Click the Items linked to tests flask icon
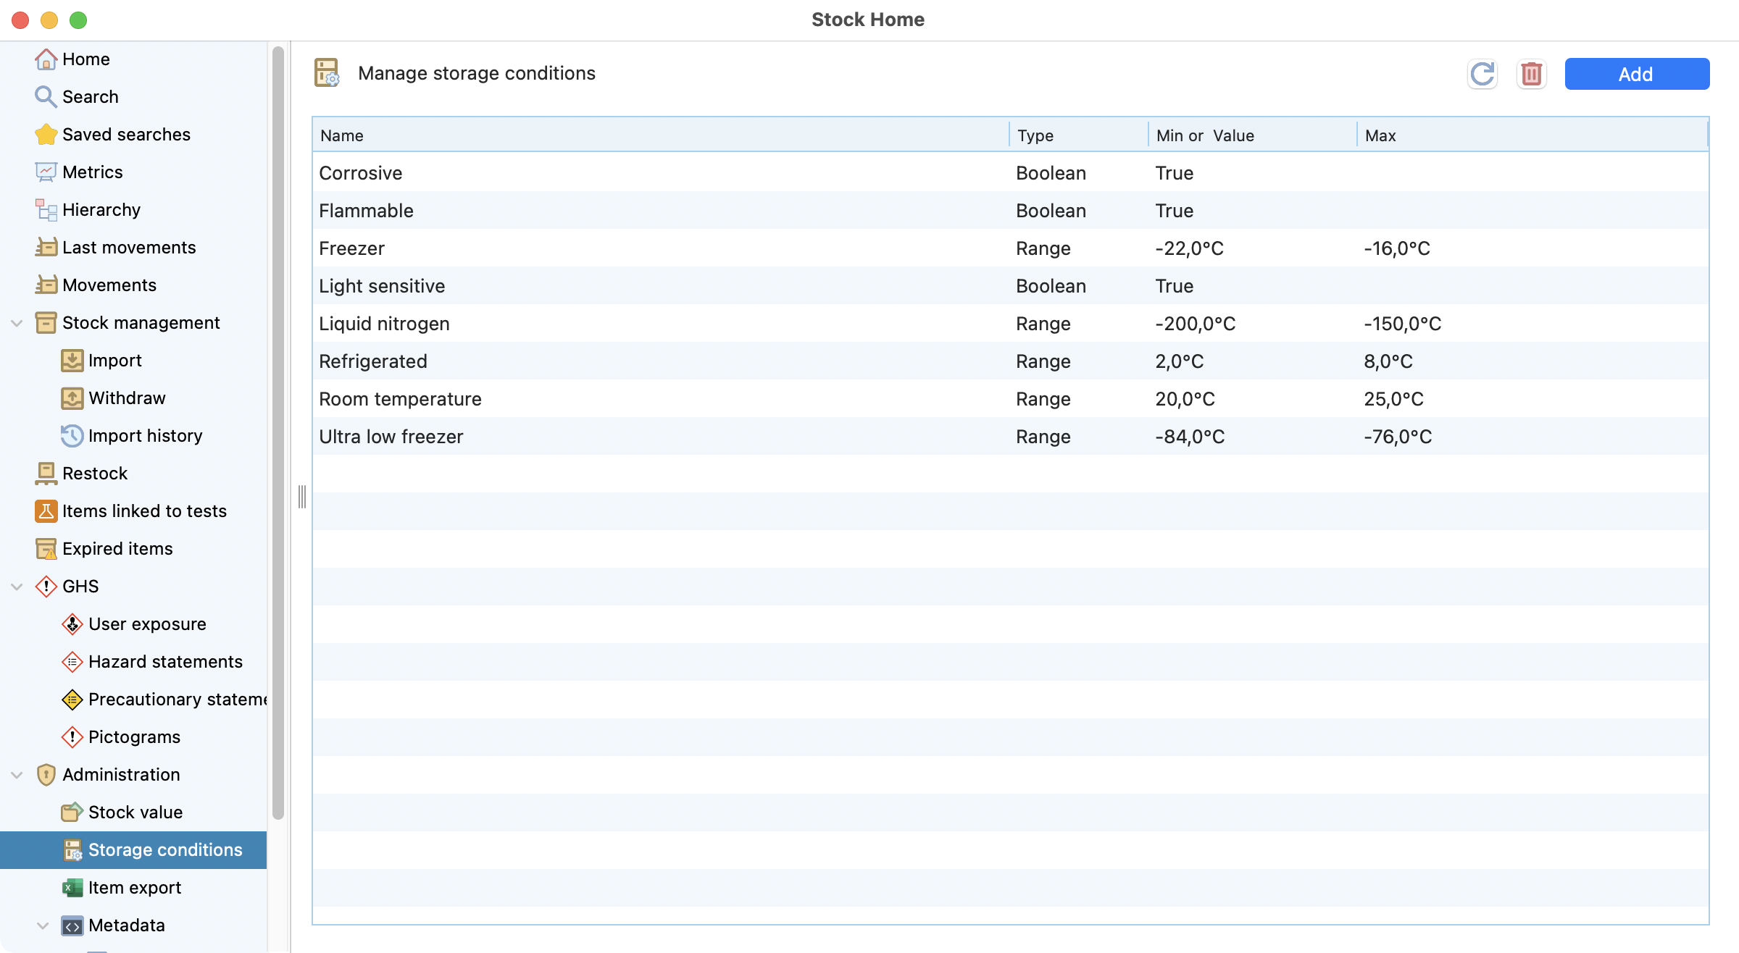The height and width of the screenshot is (953, 1739). [x=46, y=511]
